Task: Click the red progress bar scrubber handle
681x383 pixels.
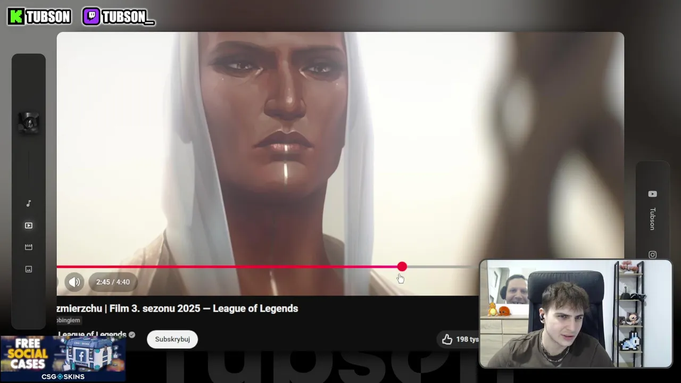Action: (402, 267)
